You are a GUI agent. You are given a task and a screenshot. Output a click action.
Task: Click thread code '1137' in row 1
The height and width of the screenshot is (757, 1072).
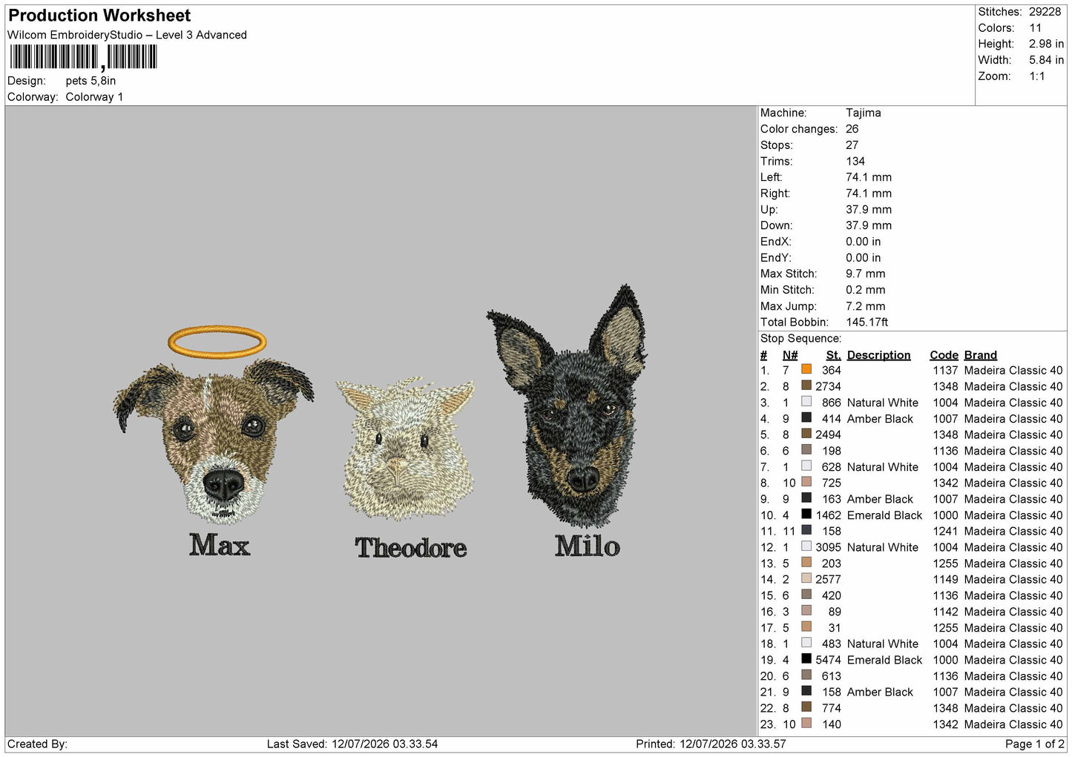coord(945,370)
